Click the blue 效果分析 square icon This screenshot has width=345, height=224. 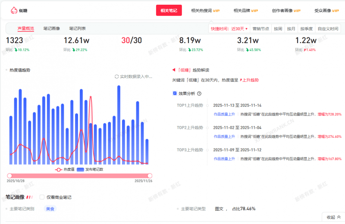175,93
